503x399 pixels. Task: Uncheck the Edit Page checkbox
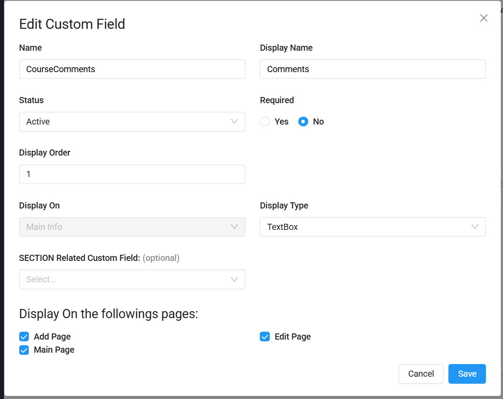[x=265, y=337]
